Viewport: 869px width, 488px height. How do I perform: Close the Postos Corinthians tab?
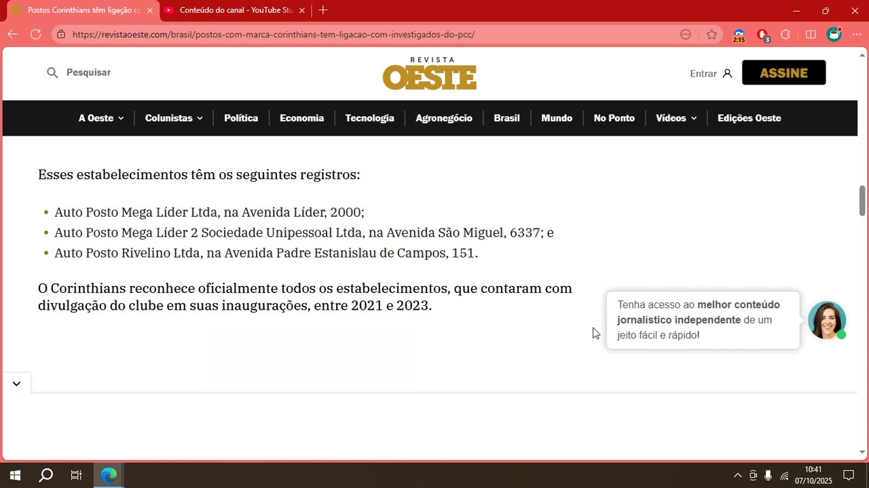pos(149,10)
